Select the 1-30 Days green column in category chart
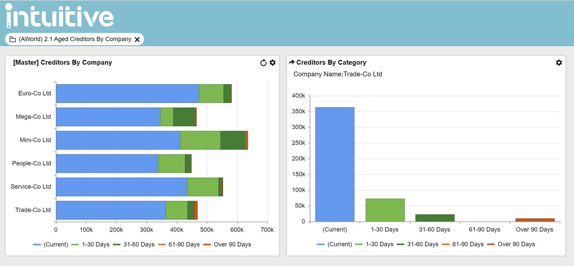The width and height of the screenshot is (574, 266). 385,210
